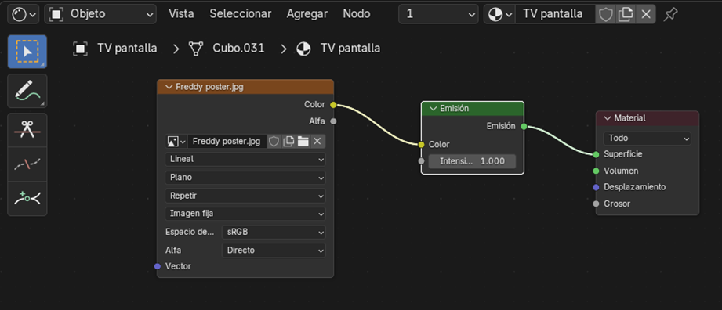Edit the TV pantalla material name field

click(555, 14)
